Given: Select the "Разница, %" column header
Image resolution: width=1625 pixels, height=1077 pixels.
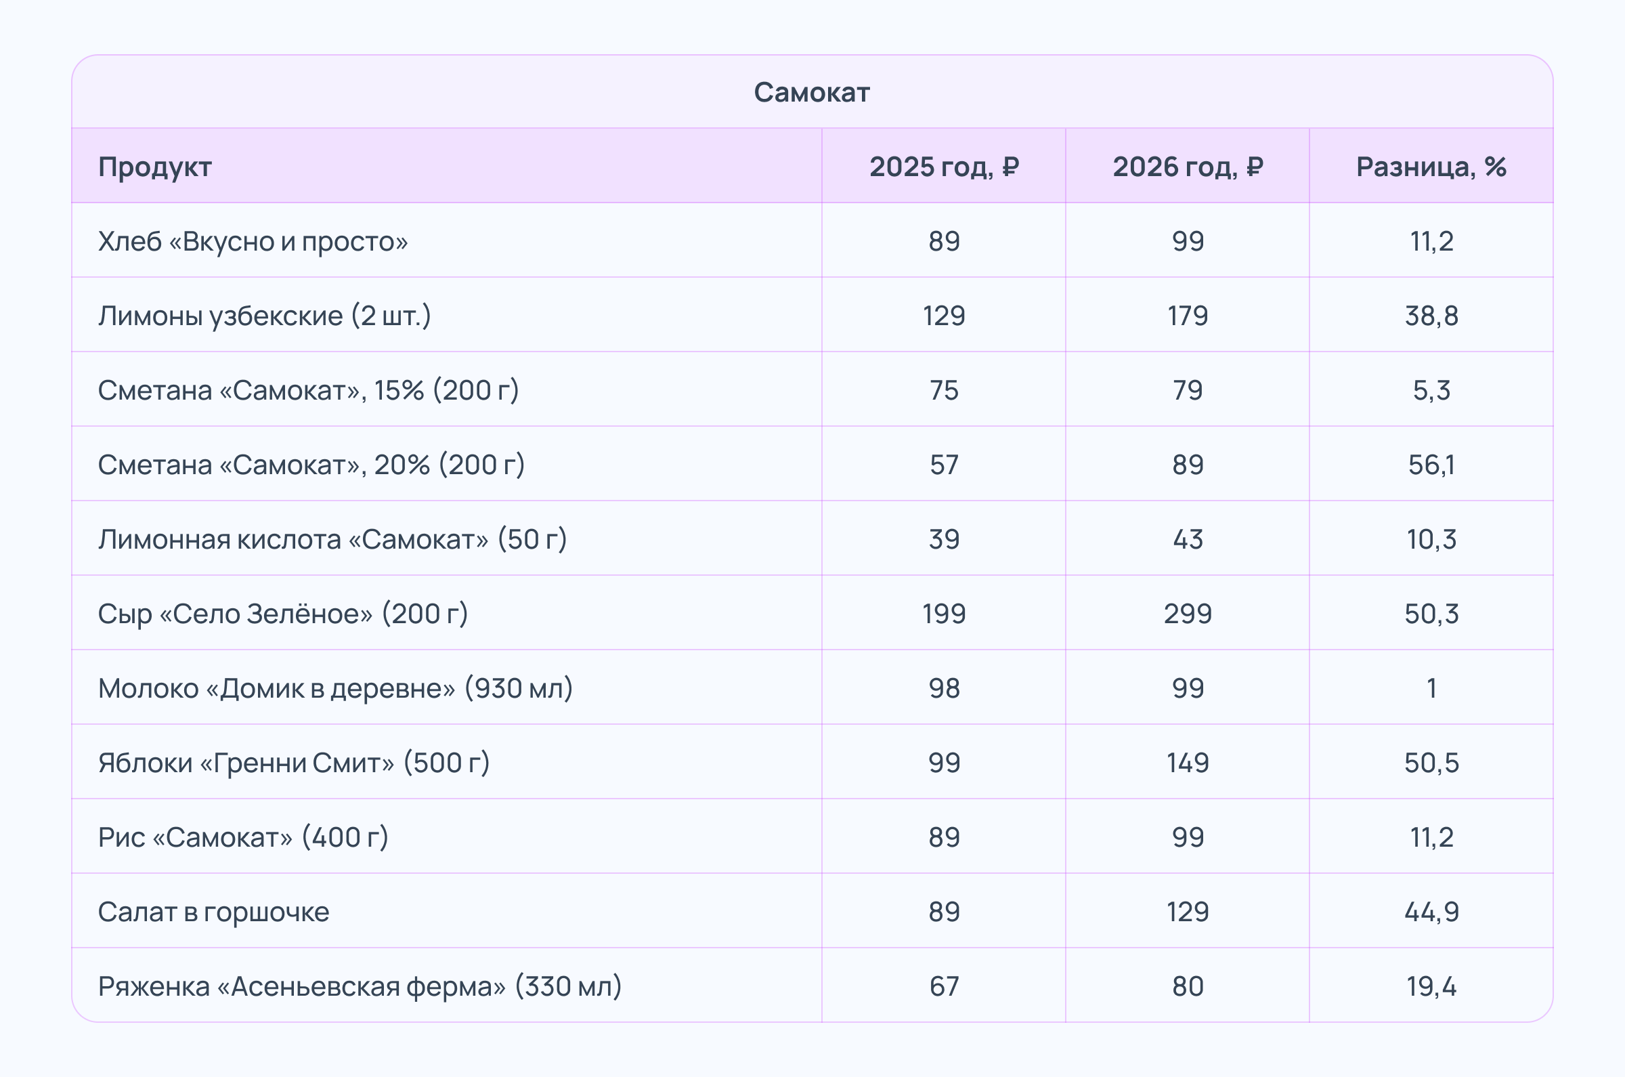Looking at the screenshot, I should tap(1431, 167).
